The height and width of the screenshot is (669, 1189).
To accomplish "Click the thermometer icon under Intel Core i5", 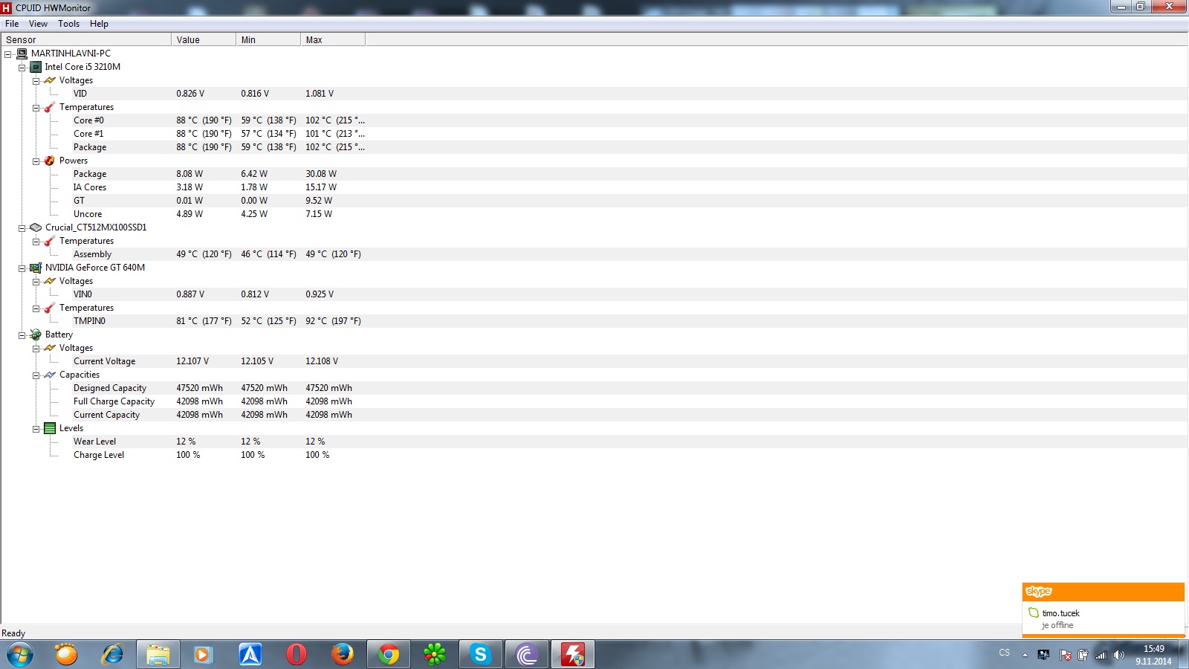I will click(x=50, y=107).
